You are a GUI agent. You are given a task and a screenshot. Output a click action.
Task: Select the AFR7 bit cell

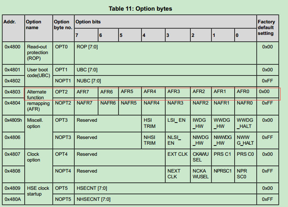(x=83, y=92)
